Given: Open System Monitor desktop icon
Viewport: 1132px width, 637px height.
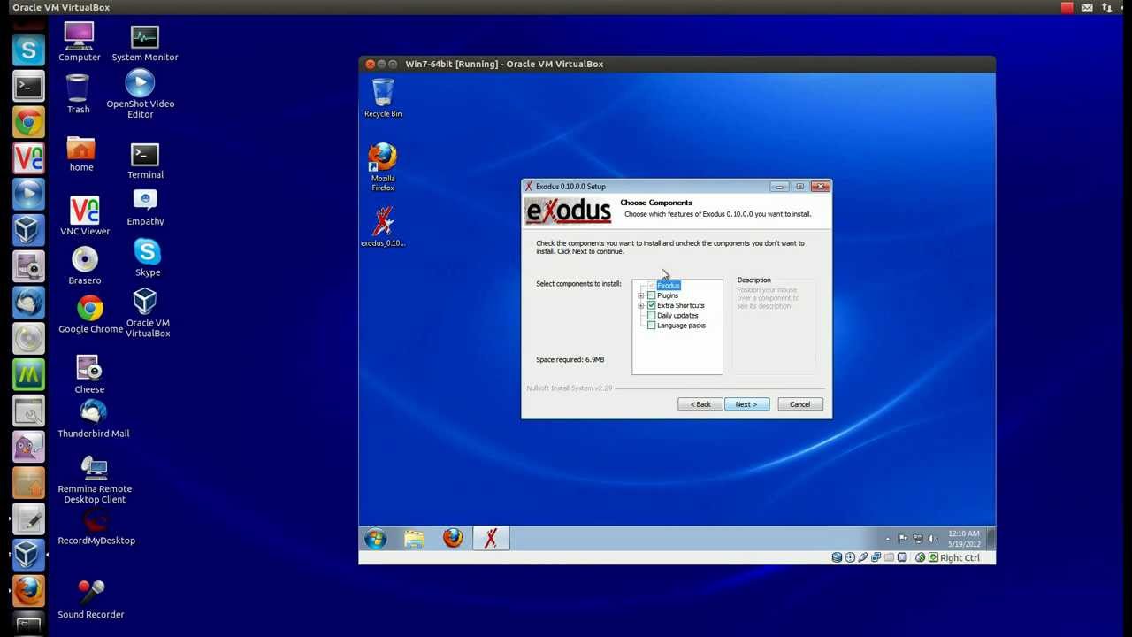Looking at the screenshot, I should click(x=145, y=42).
